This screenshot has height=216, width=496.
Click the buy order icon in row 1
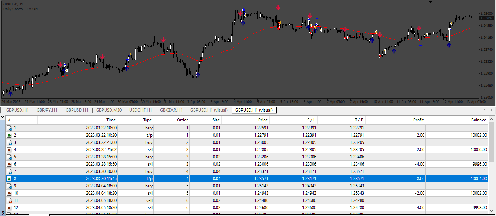coord(9,128)
